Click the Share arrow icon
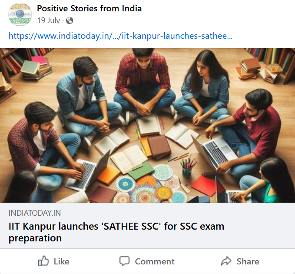The width and height of the screenshot is (295, 274). [226, 261]
